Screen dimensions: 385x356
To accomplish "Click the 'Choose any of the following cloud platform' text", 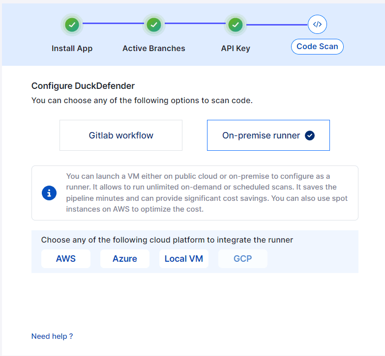I will coord(124,240).
